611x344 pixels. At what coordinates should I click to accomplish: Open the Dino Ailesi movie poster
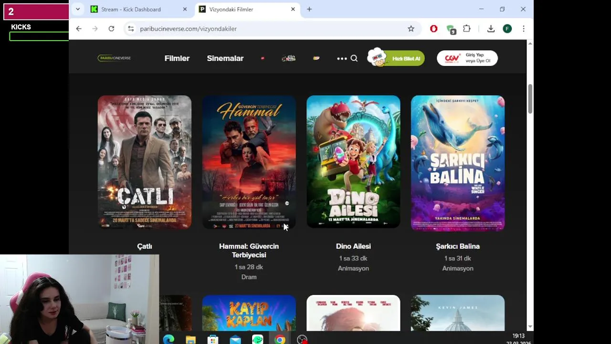click(x=353, y=162)
